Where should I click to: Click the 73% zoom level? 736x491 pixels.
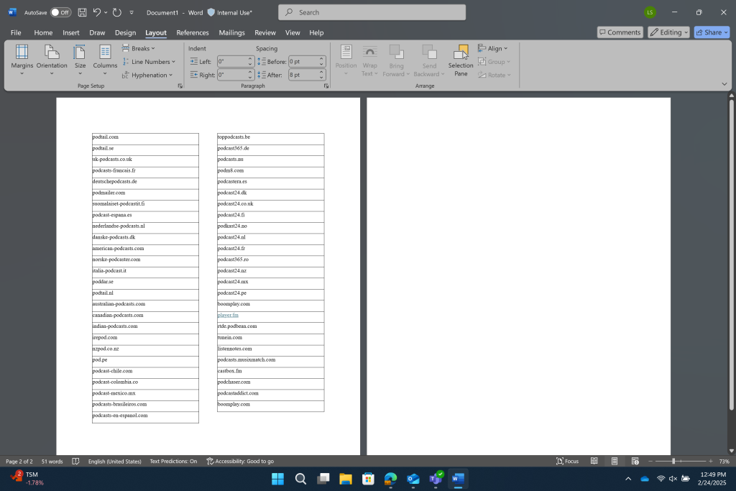(724, 462)
